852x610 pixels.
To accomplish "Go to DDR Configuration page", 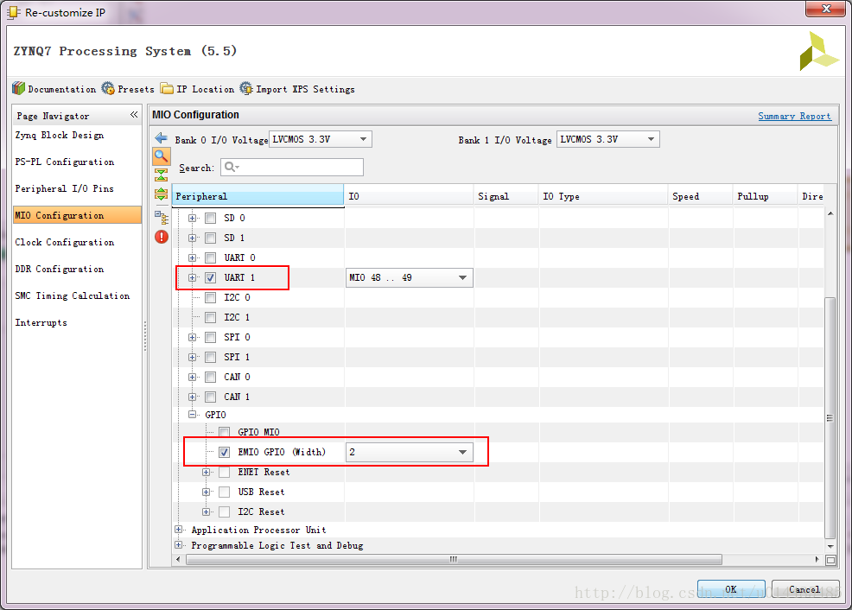I will tap(60, 269).
